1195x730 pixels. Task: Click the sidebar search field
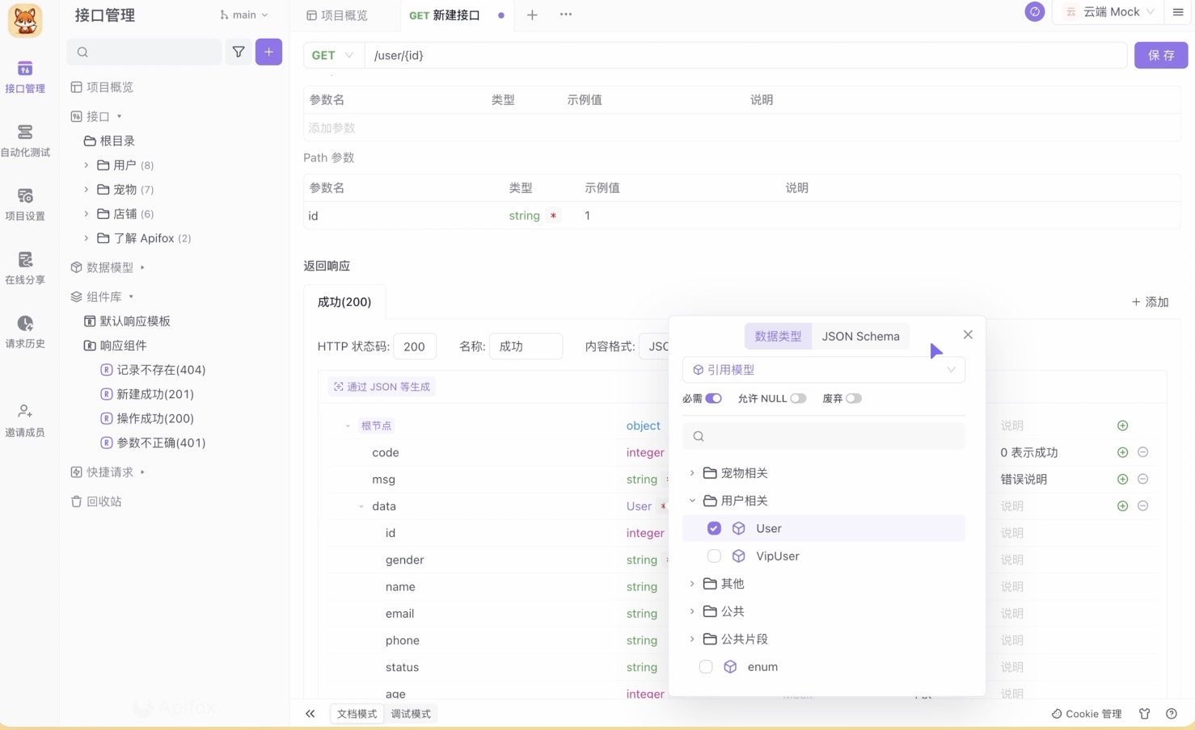[144, 52]
